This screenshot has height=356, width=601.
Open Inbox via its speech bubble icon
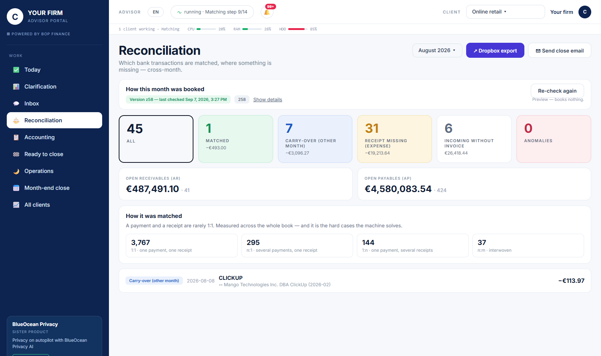click(16, 104)
